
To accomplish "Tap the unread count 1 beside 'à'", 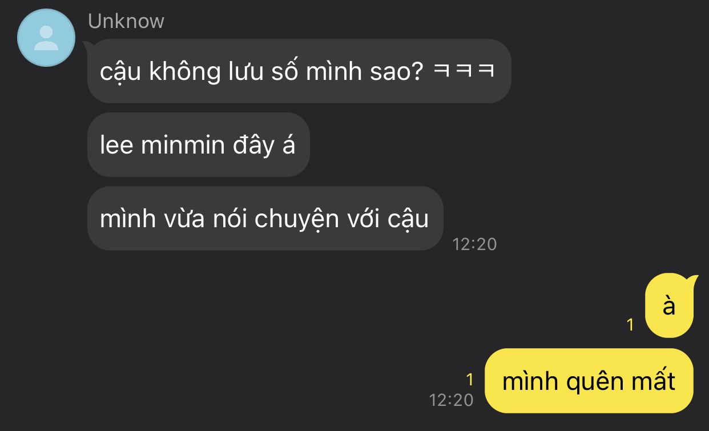I will (x=630, y=325).
